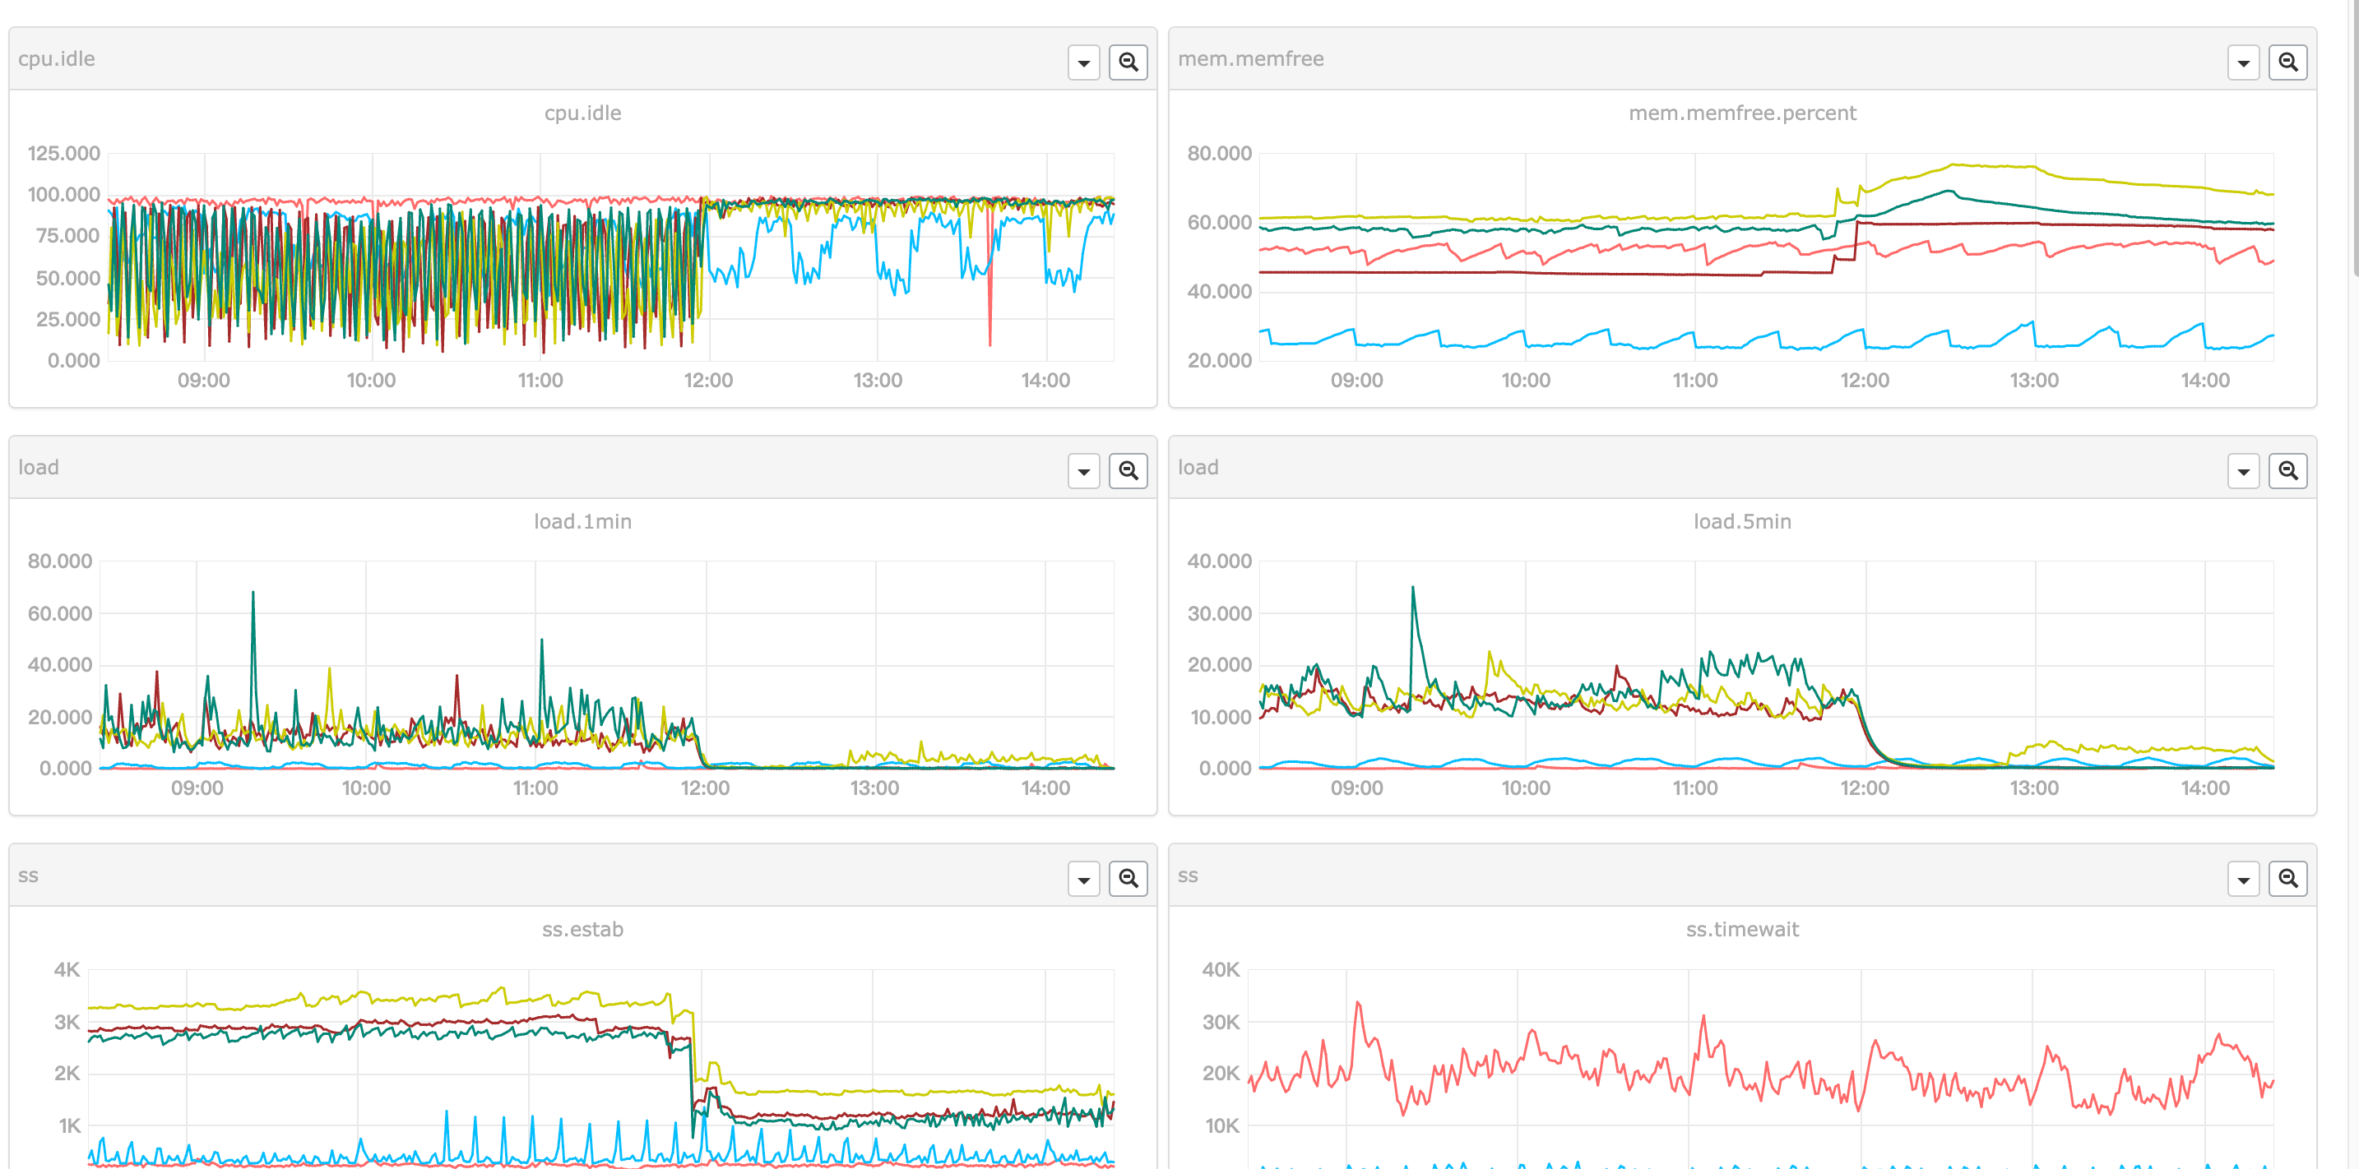This screenshot has height=1169, width=2359.
Task: Zoom the load.5min panel with its magnifier icon
Action: (x=2287, y=470)
